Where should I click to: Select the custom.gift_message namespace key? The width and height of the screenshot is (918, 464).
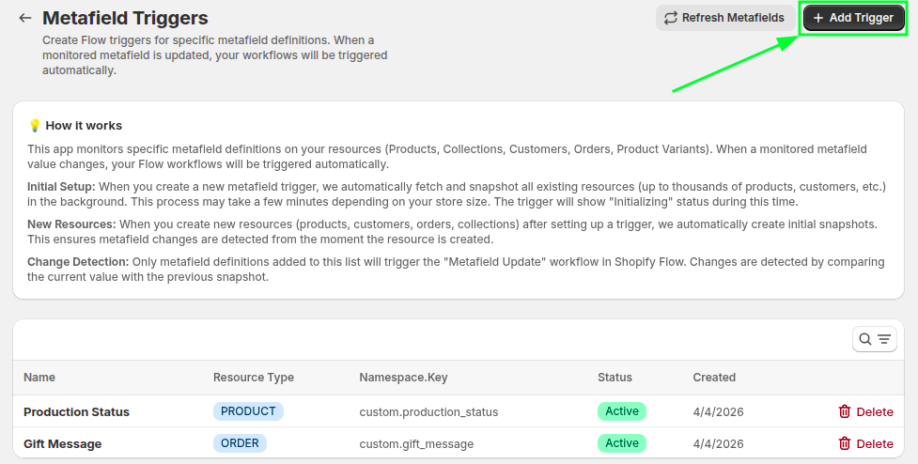pos(416,444)
